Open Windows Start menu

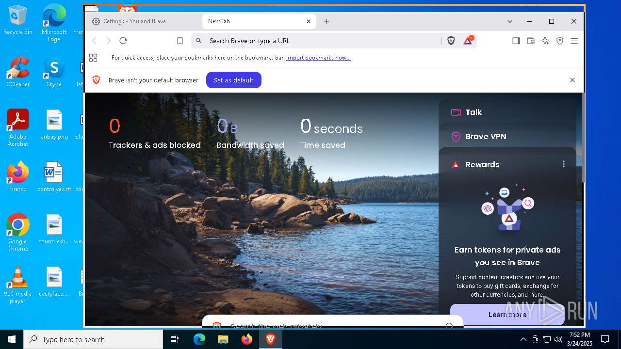pos(12,339)
